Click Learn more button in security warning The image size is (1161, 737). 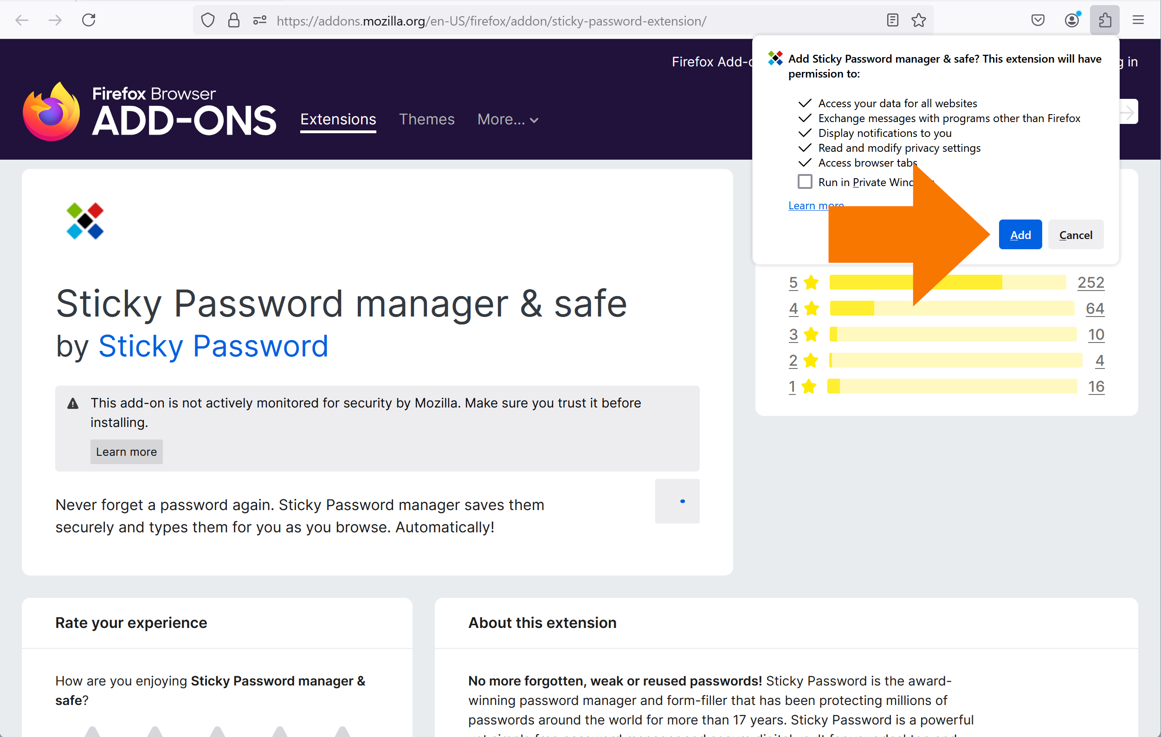click(126, 452)
